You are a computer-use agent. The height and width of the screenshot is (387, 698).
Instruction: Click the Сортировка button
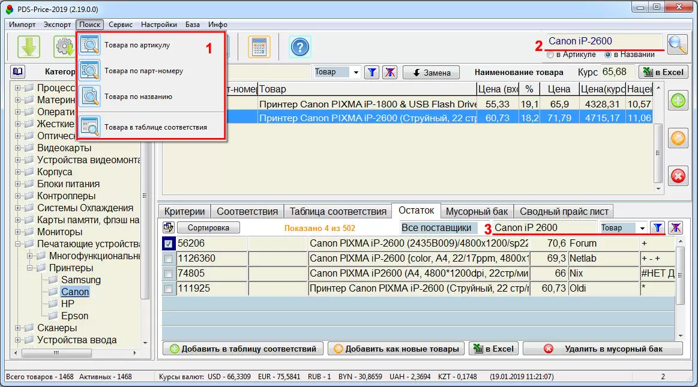coord(208,228)
